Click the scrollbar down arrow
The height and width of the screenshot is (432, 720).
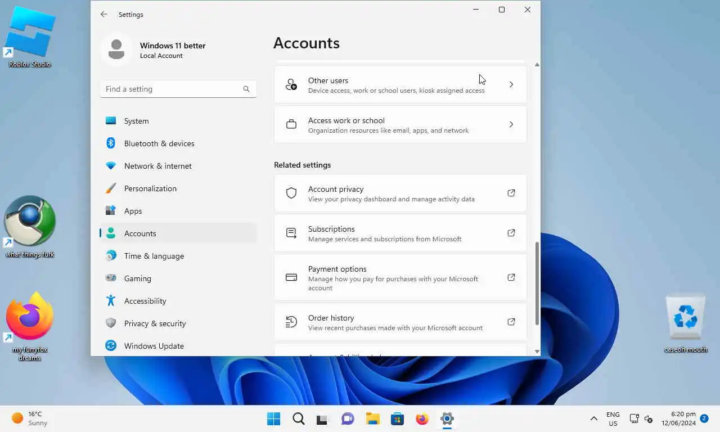point(537,352)
